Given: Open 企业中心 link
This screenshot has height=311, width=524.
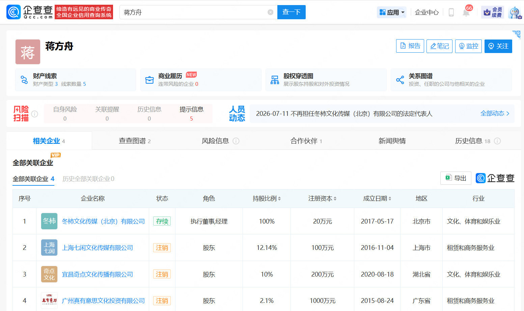Looking at the screenshot, I should pyautogui.click(x=426, y=12).
